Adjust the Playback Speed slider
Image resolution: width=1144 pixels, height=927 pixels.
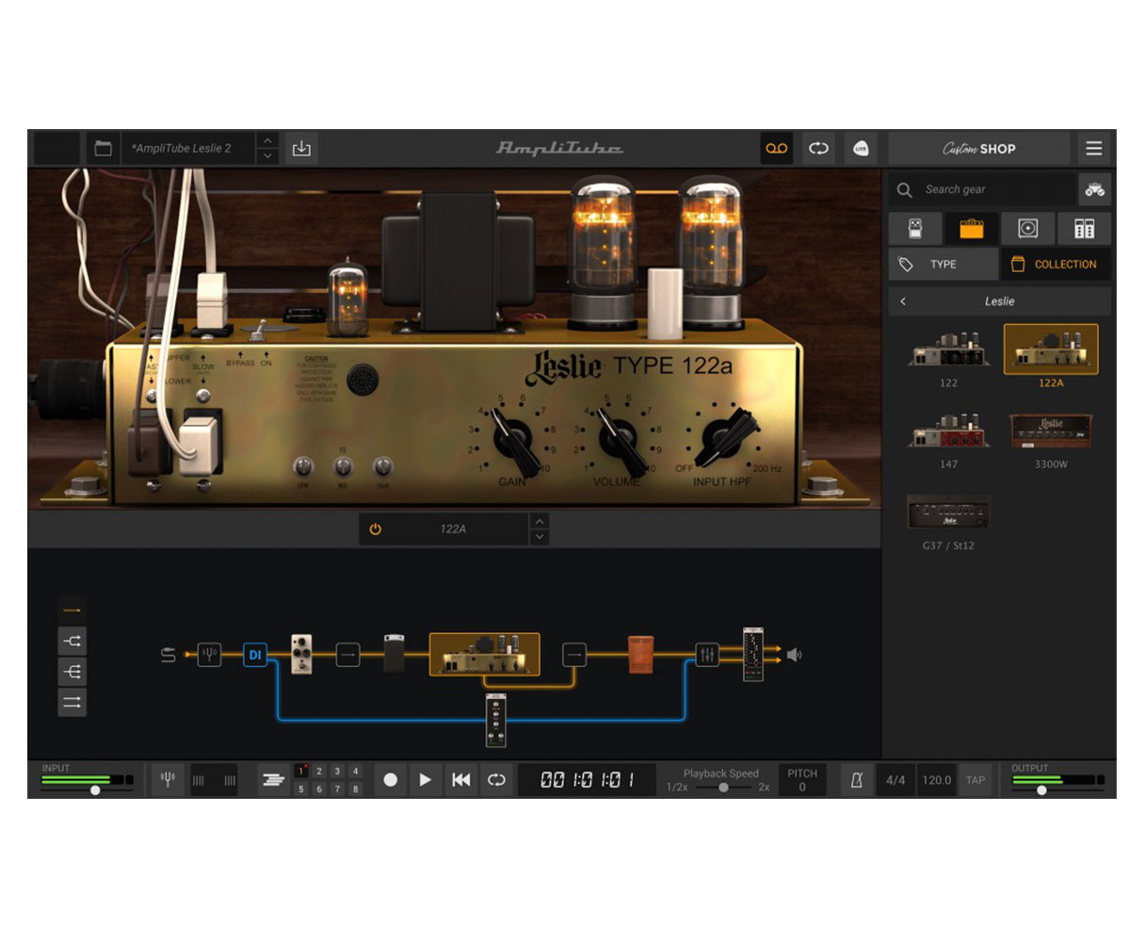[723, 788]
